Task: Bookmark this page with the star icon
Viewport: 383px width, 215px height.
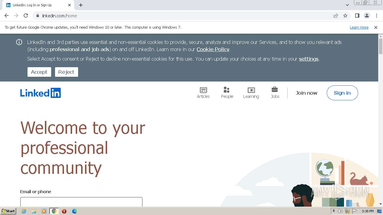Action: [x=345, y=16]
